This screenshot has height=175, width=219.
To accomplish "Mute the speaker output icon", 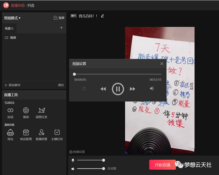I will click(73, 169).
